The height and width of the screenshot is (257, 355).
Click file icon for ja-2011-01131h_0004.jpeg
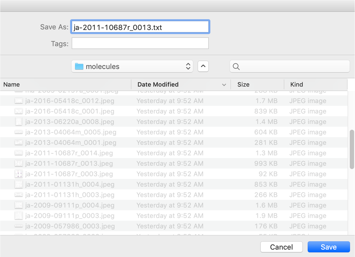(x=18, y=184)
